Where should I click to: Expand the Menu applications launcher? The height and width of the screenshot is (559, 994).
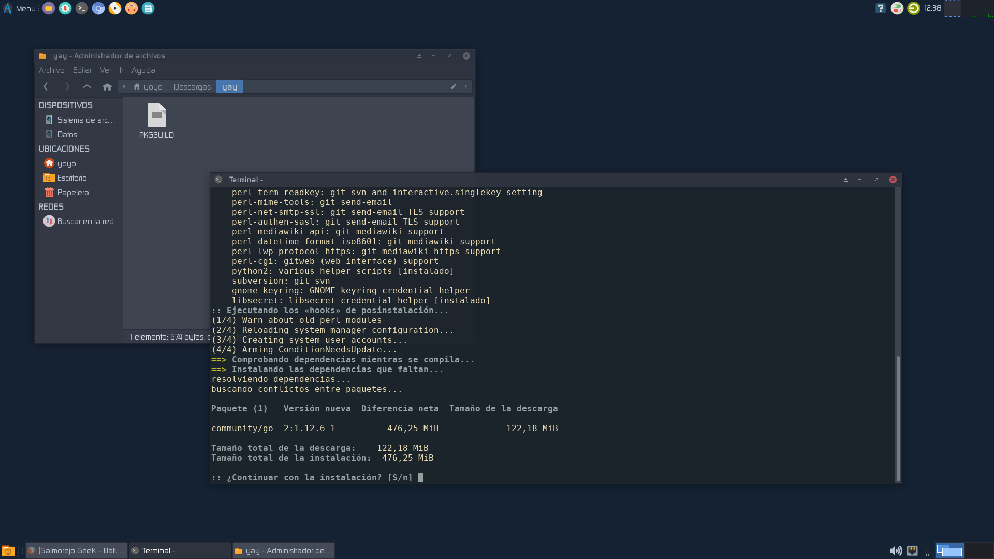point(20,8)
